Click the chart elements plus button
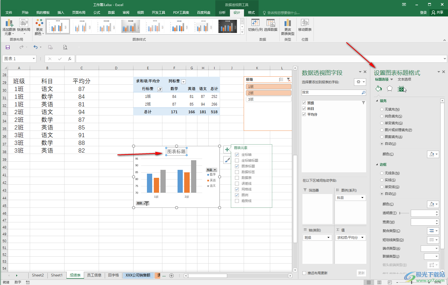448x285 pixels. pyautogui.click(x=227, y=150)
